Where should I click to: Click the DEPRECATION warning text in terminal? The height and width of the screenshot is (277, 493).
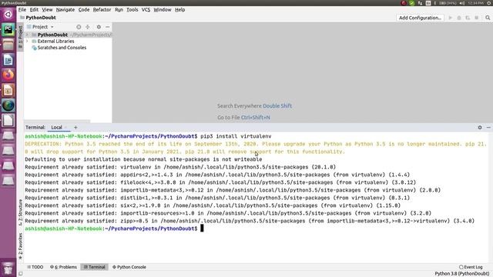(x=255, y=148)
